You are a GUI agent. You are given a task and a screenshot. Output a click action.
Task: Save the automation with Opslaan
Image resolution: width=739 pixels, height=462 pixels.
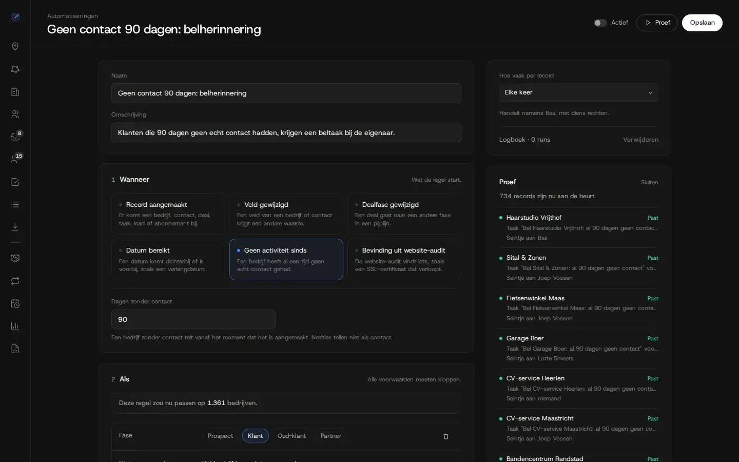(702, 23)
